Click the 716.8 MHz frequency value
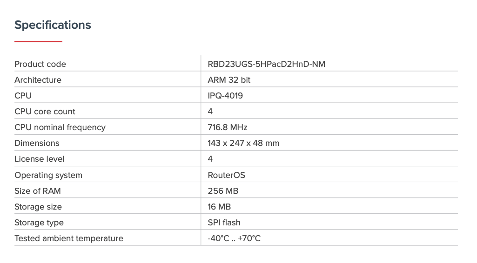 click(x=227, y=127)
